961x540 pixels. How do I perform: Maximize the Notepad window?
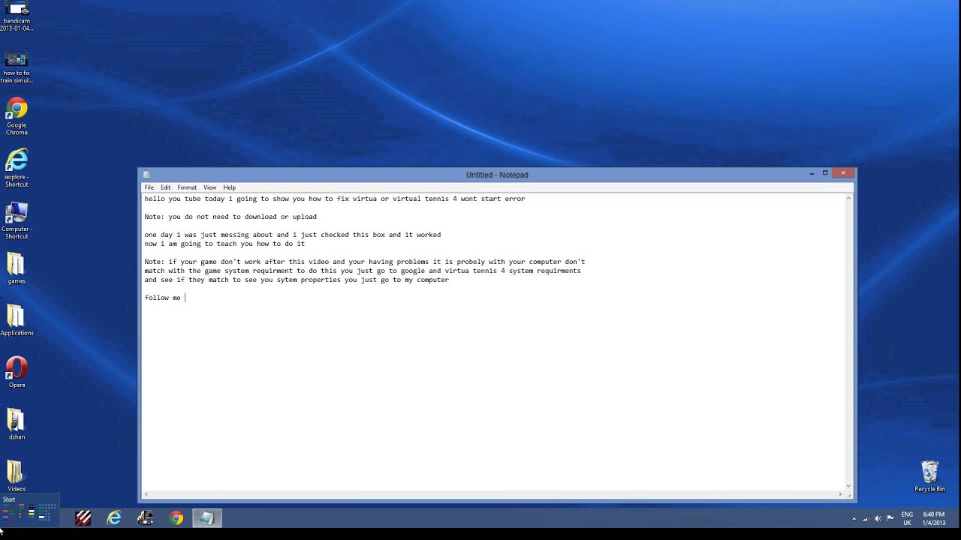[825, 173]
